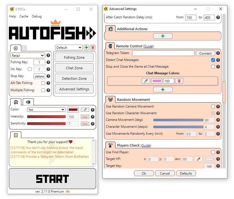Open the Remote Control Guide link
The image size is (234, 199).
[148, 46]
